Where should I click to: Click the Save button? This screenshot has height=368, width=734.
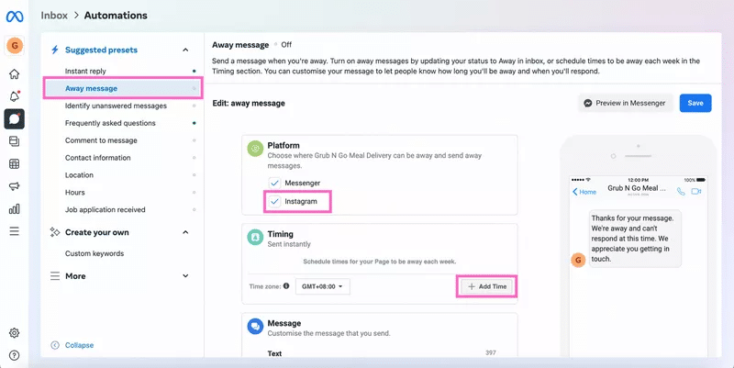(x=695, y=103)
